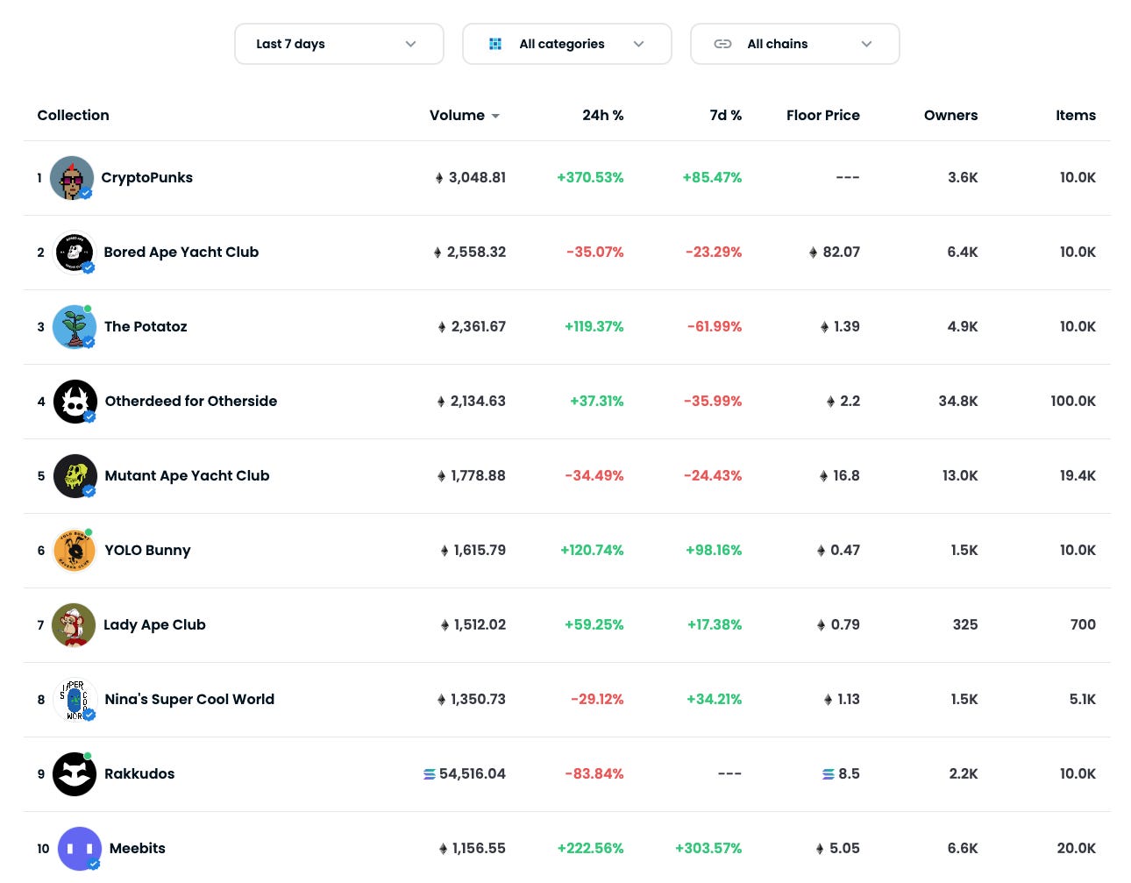Open The Potatoz avatar
This screenshot has height=883, width=1131.
[75, 327]
